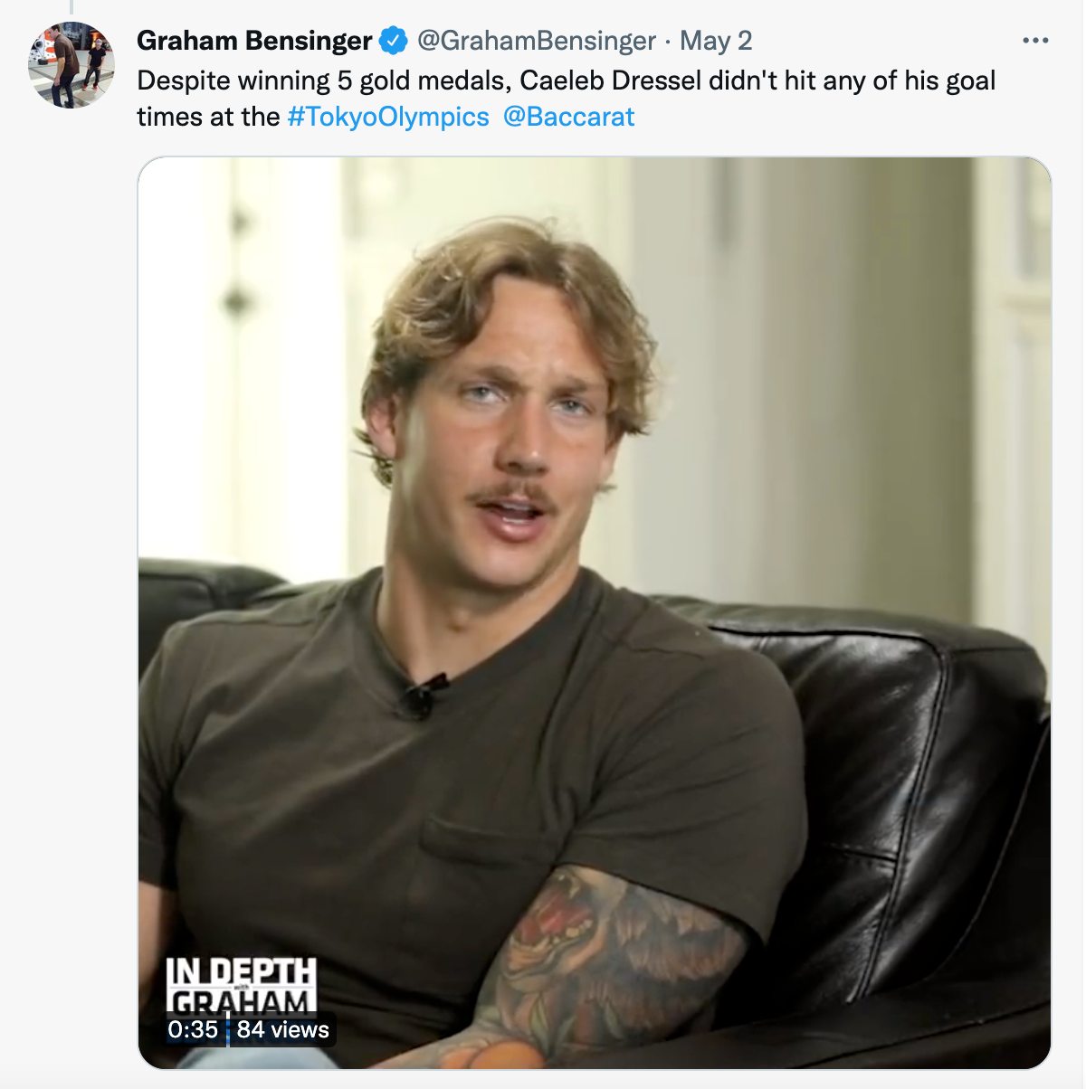Viewport: 1086px width, 1089px height.
Task: Click the Graham Bensinger display name
Action: click(x=254, y=41)
